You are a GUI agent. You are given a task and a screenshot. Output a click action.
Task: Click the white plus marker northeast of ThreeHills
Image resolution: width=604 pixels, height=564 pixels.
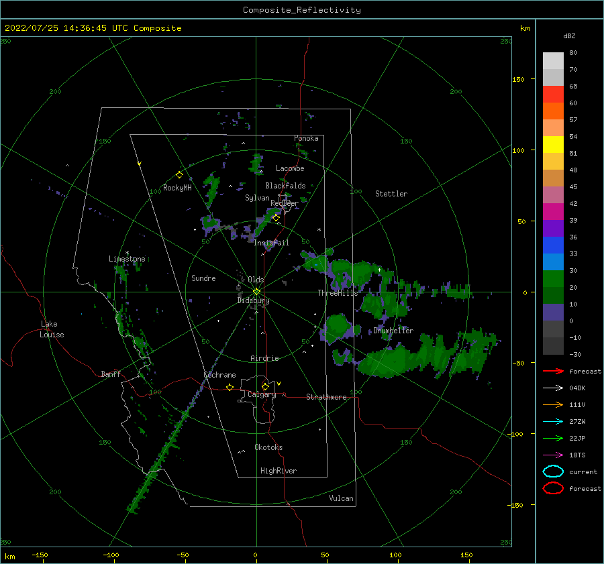click(379, 270)
